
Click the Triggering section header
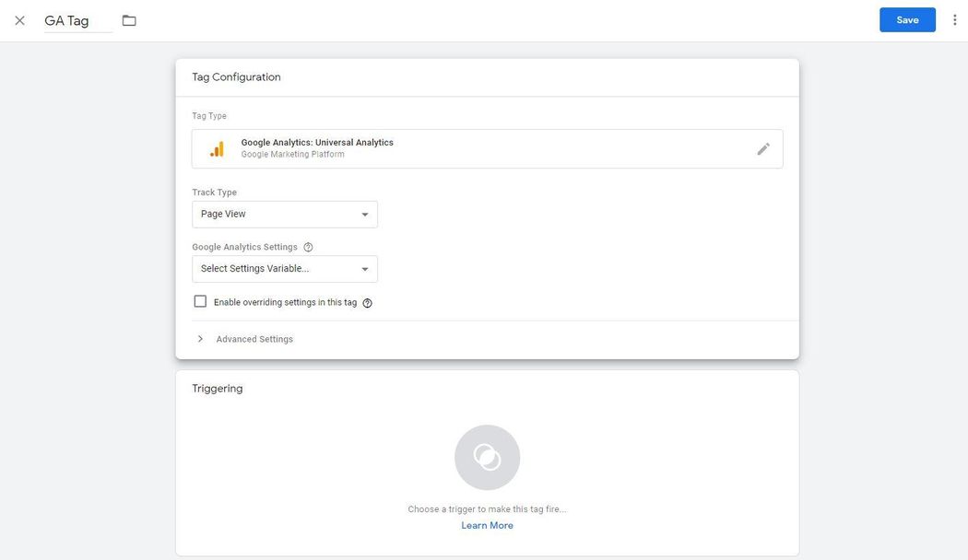(x=218, y=389)
